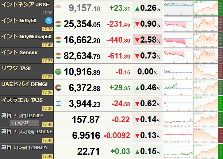
Task: Open the 為替 人民元/円 CNHJPY label
Action: point(24,147)
